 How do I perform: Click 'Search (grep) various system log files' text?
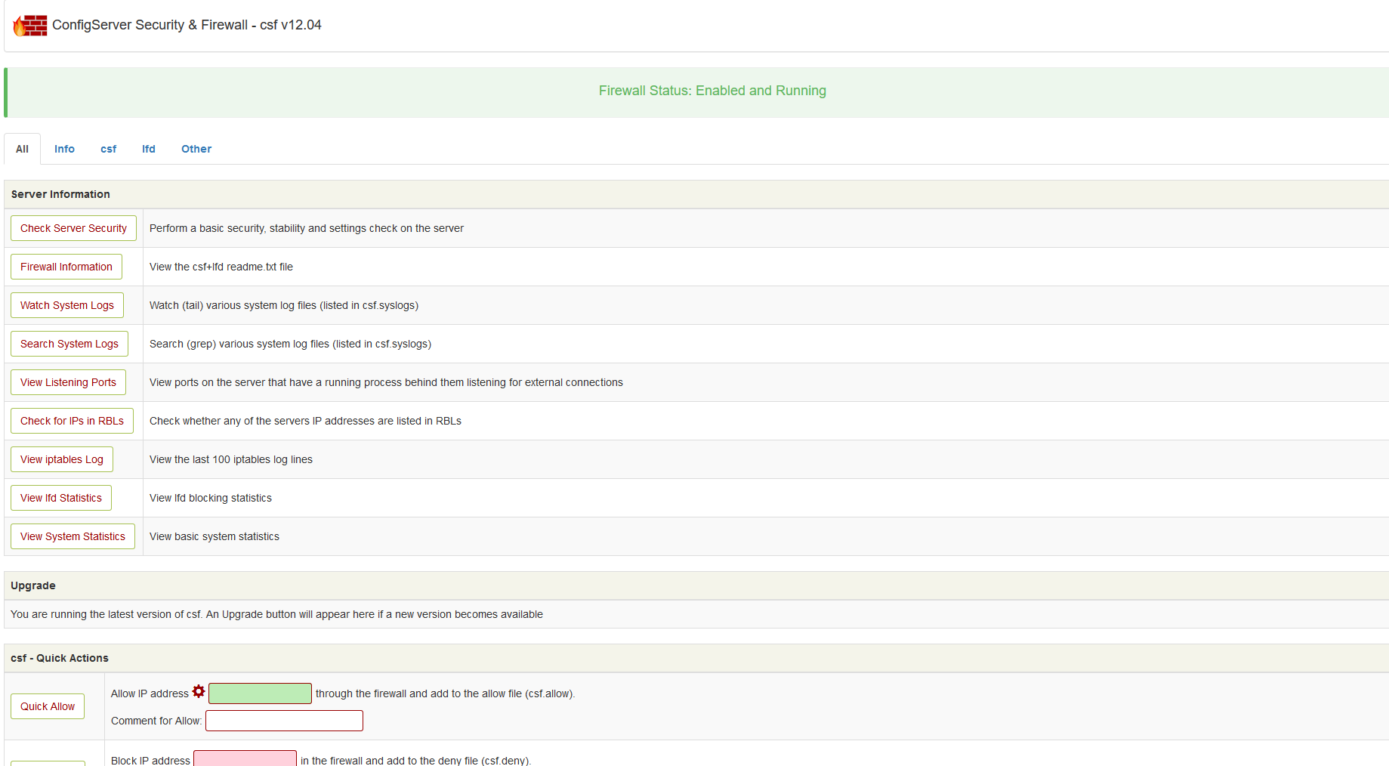(x=290, y=344)
